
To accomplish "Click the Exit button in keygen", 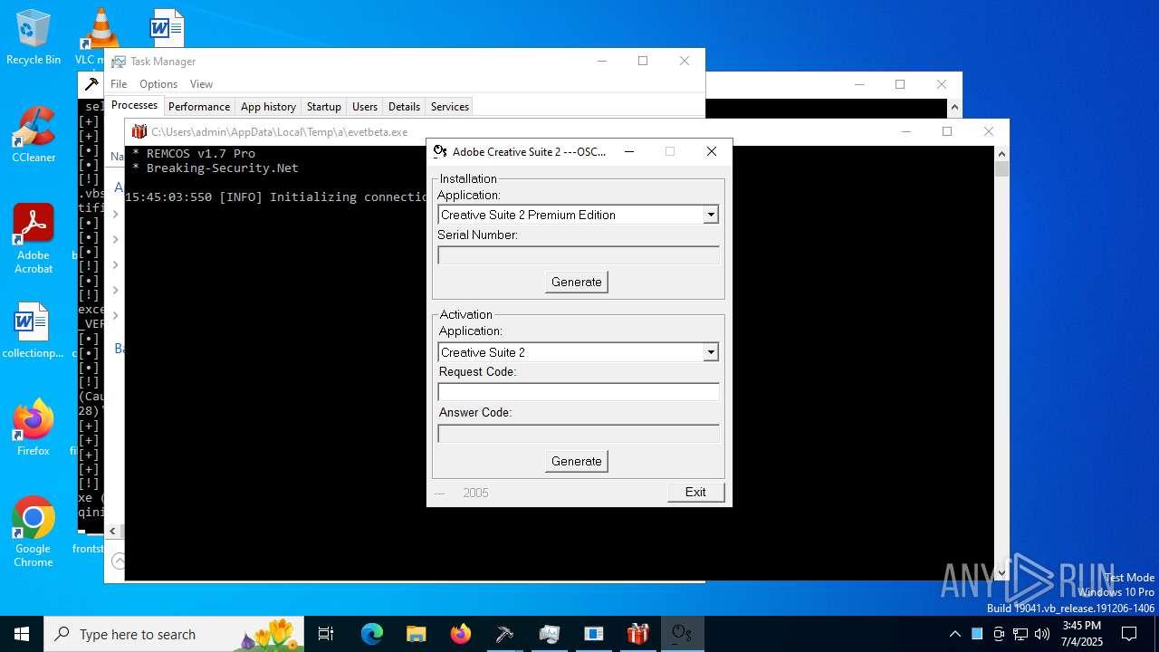I will coord(695,492).
